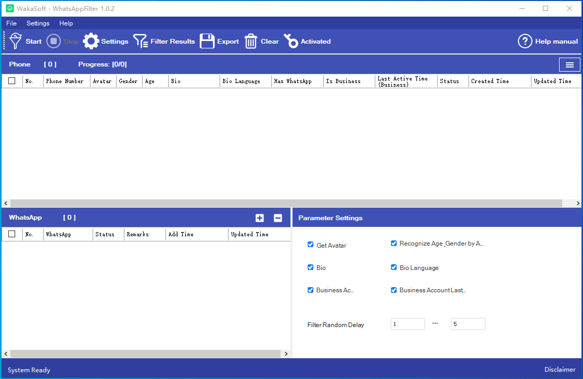The height and width of the screenshot is (379, 583).
Task: Click the Help manual label
Action: point(556,41)
